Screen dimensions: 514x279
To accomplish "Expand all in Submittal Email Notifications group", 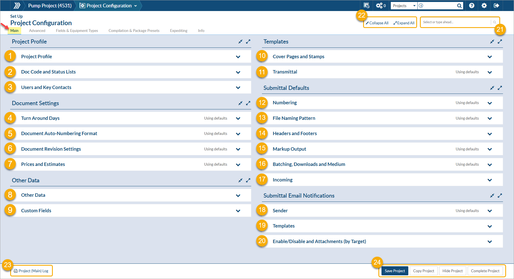I will (500, 196).
